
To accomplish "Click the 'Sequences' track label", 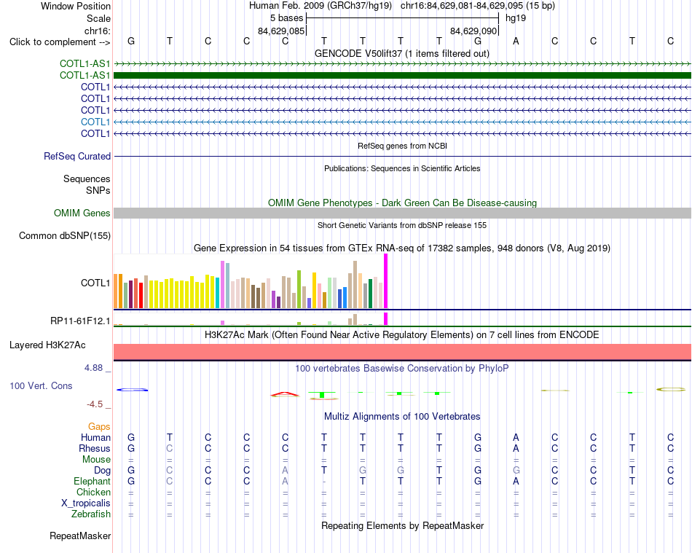I will coord(87,179).
